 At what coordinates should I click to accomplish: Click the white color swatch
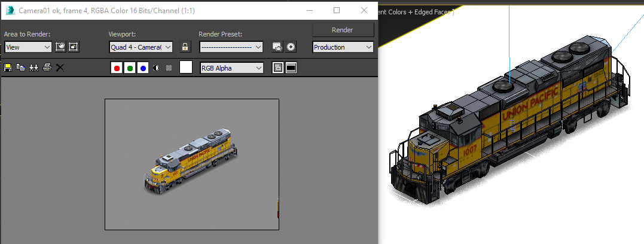pyautogui.click(x=186, y=68)
